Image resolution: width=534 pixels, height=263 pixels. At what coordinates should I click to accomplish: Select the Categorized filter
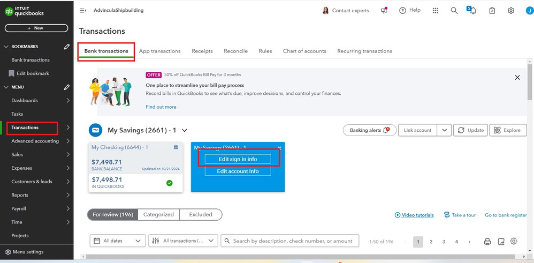pyautogui.click(x=158, y=215)
